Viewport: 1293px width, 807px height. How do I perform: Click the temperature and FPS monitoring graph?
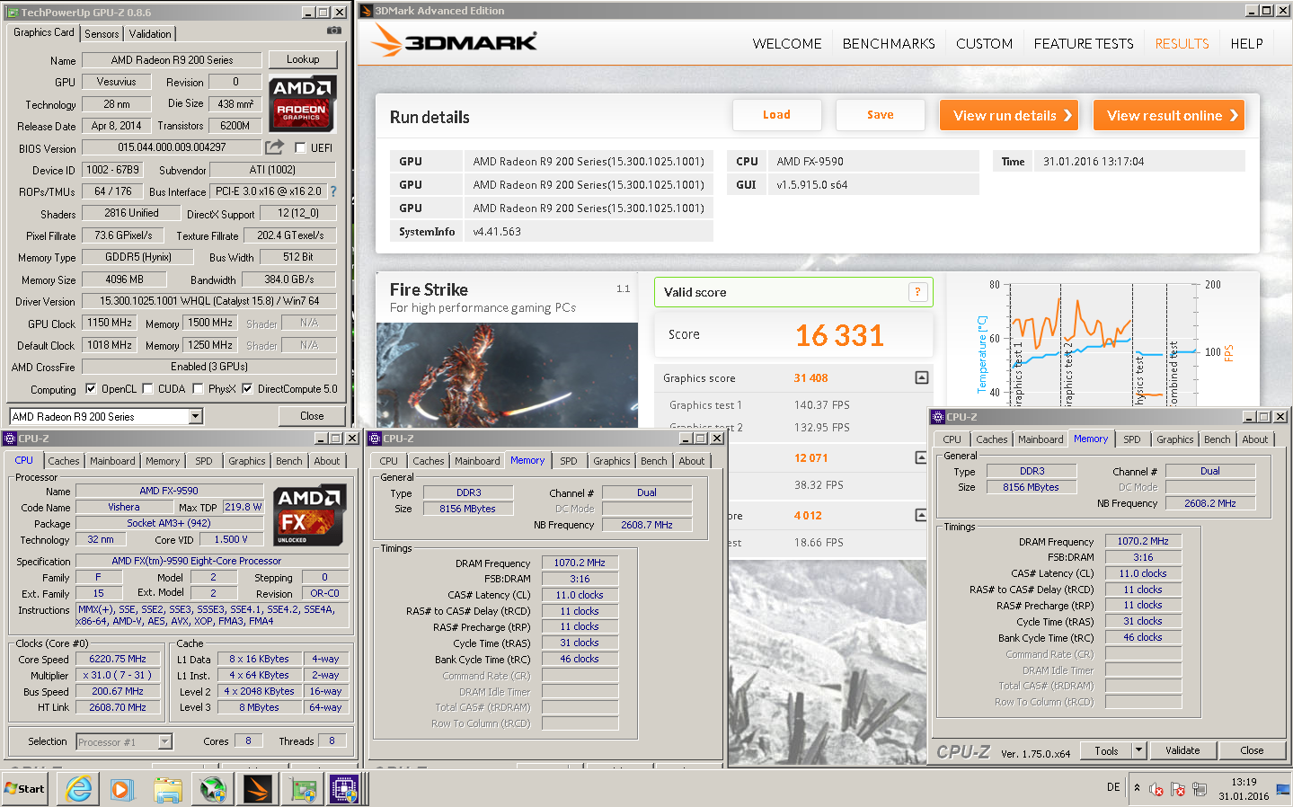(1105, 343)
